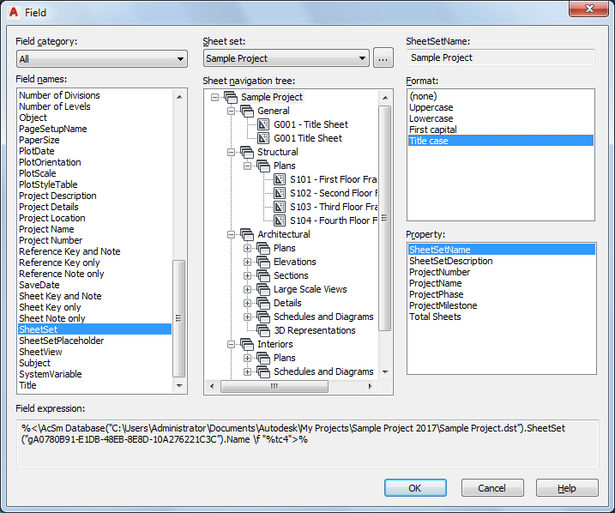Collapse the Architectural subset node
Image resolution: width=615 pixels, height=513 pixels.
tap(231, 234)
